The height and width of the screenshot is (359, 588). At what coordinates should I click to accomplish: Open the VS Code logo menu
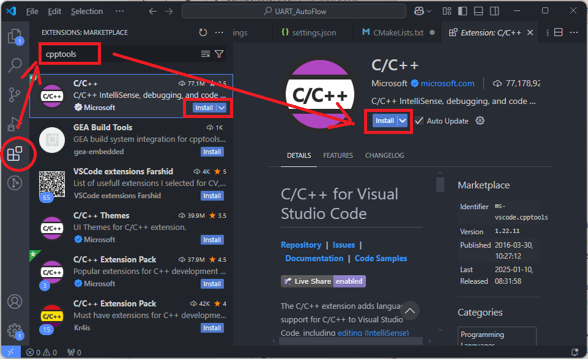11,11
